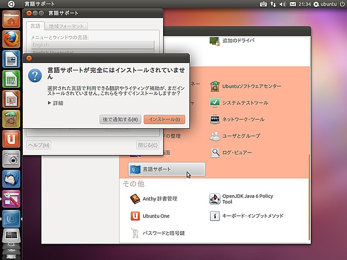
Task: Open the system settings wrench launcher icon
Action: coord(11,199)
